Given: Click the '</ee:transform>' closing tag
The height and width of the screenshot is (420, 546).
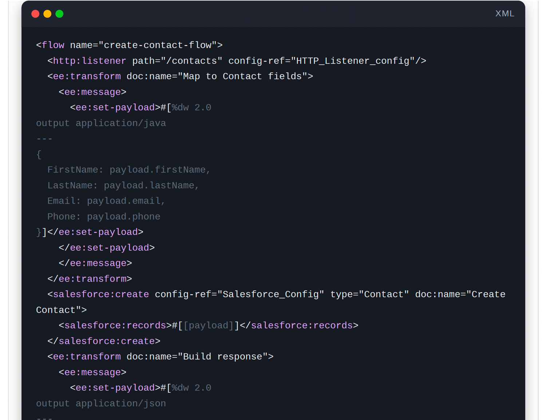Looking at the screenshot, I should click(x=90, y=279).
